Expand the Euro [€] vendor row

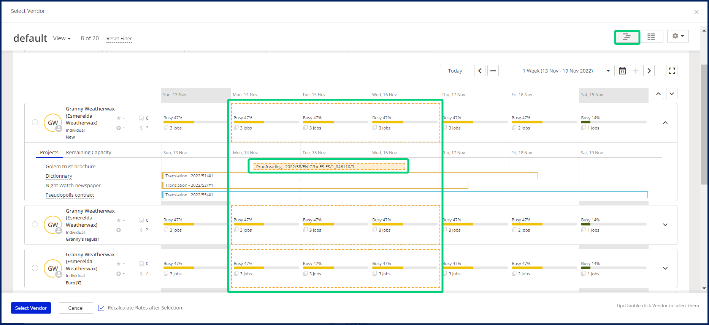click(665, 268)
